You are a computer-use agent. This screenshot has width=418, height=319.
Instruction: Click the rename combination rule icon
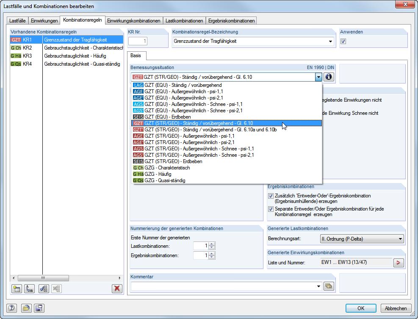click(29, 288)
